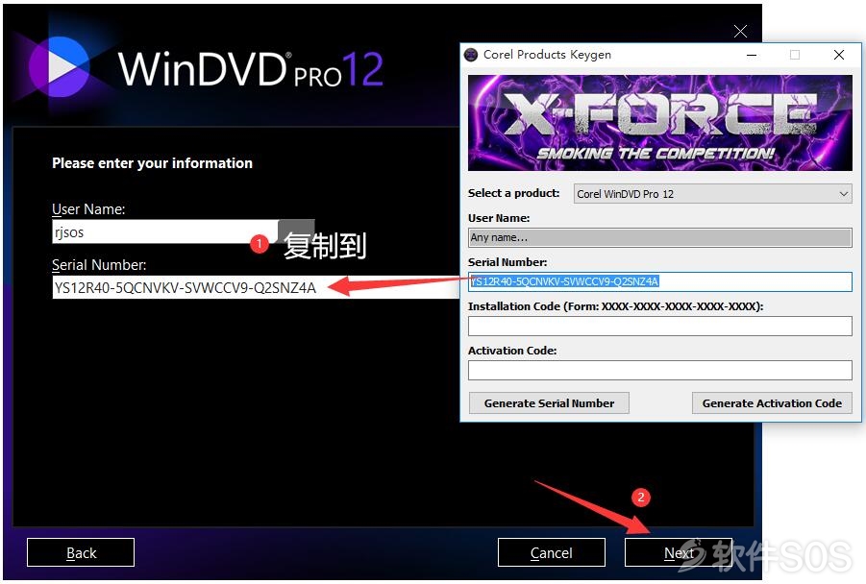Minimize the Corel Products Keygen window
This screenshot has width=866, height=584.
(752, 55)
